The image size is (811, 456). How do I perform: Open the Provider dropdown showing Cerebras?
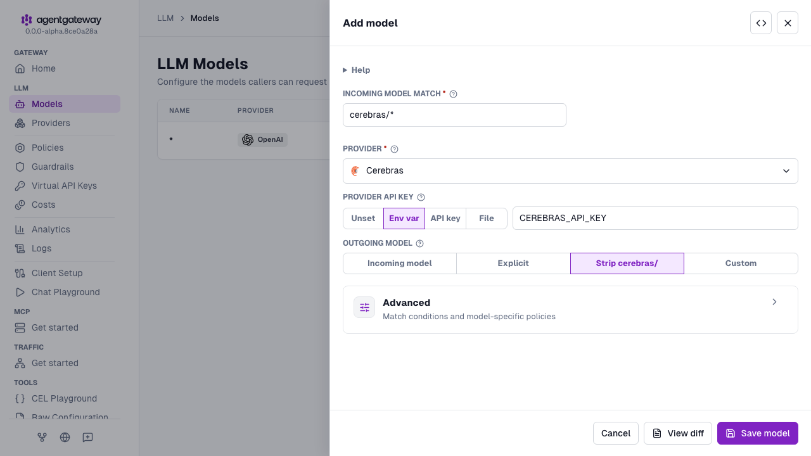[x=570, y=171]
